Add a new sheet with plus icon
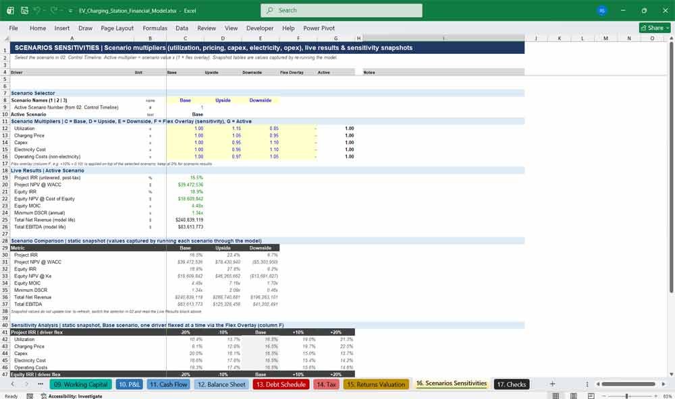 (552, 384)
